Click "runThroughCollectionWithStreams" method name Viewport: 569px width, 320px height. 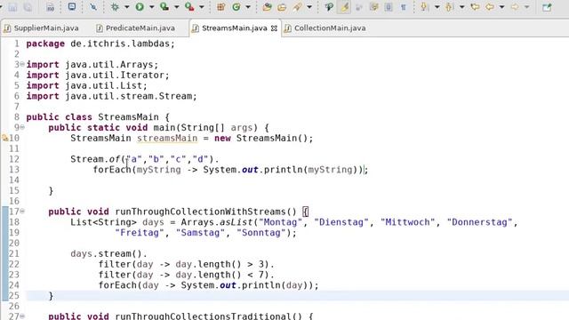pos(201,212)
